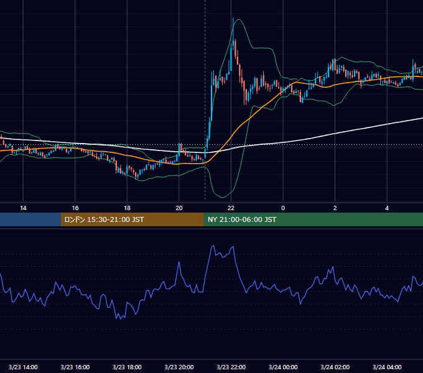Click the 3/24 02:00 date label
Screen dimensions: 423x373
click(335, 367)
